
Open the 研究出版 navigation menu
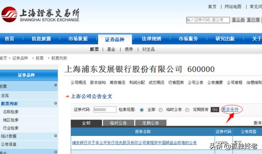tap(225, 39)
